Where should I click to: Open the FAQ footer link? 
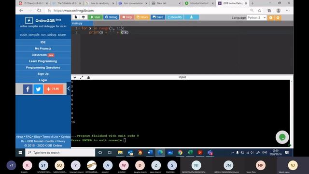point(28,136)
